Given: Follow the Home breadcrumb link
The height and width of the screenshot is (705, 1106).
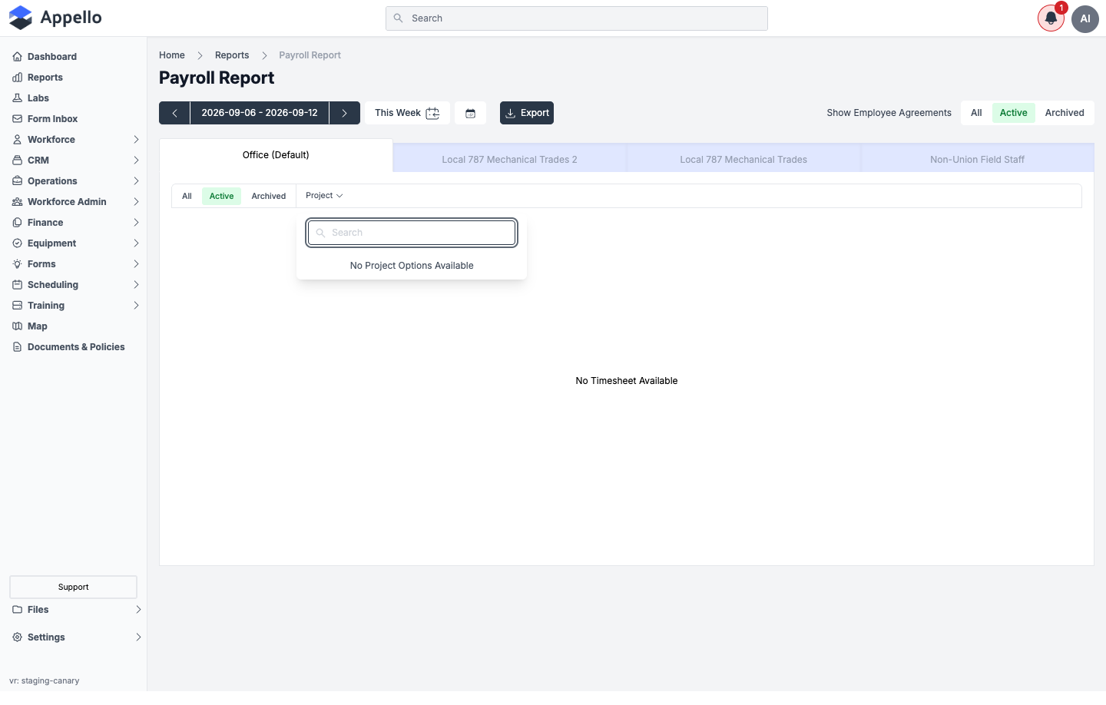Looking at the screenshot, I should pos(172,55).
